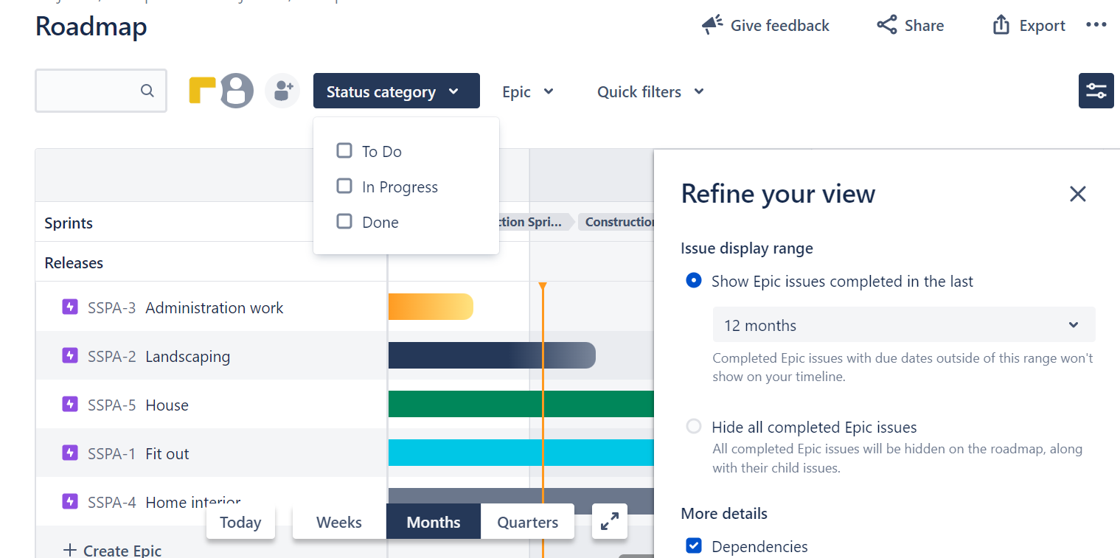Expand the timeline to fullscreen
The width and height of the screenshot is (1120, 558).
609,521
